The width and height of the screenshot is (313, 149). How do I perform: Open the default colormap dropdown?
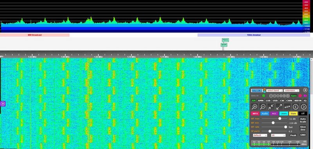point(260,135)
